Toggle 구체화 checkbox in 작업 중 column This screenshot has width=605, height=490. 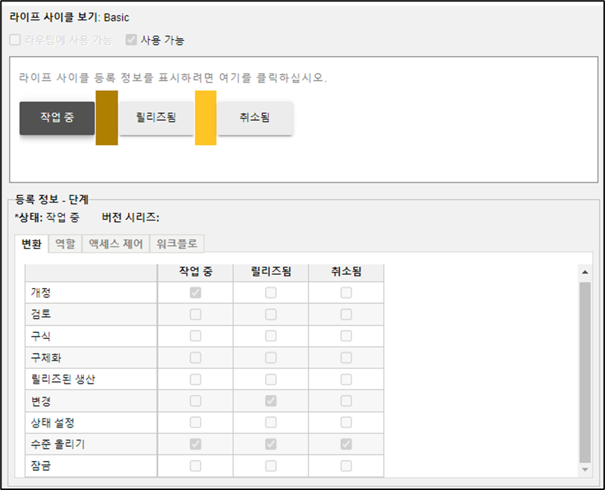[195, 357]
